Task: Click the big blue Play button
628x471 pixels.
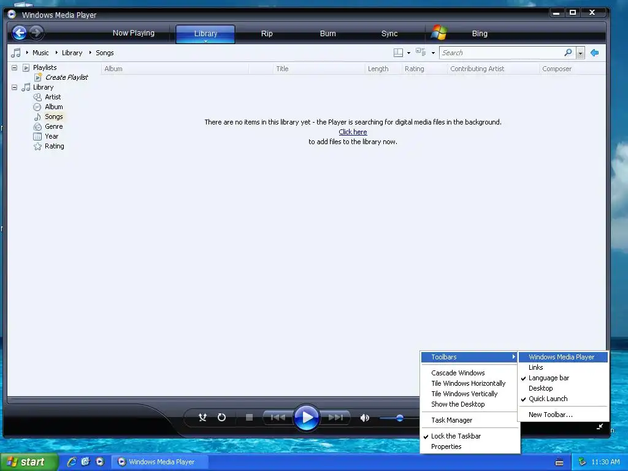Action: (307, 418)
